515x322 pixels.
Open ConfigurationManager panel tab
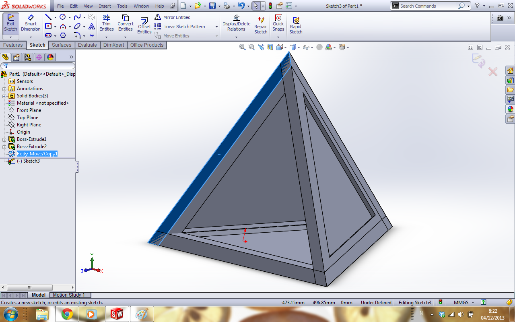tap(28, 57)
